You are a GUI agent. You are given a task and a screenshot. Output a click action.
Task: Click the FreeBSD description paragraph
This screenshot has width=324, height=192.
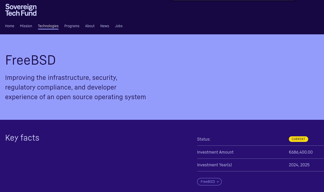(x=75, y=87)
